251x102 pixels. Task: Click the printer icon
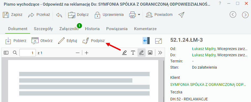point(132,15)
